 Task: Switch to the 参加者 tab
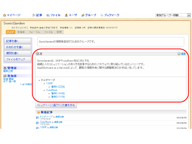pyautogui.click(x=21, y=32)
